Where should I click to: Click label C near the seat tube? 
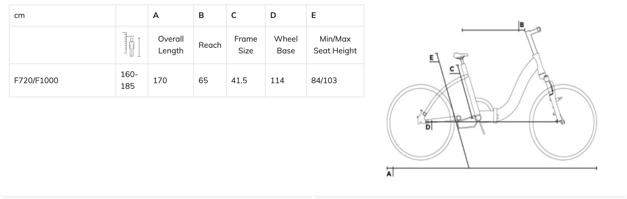pos(452,69)
